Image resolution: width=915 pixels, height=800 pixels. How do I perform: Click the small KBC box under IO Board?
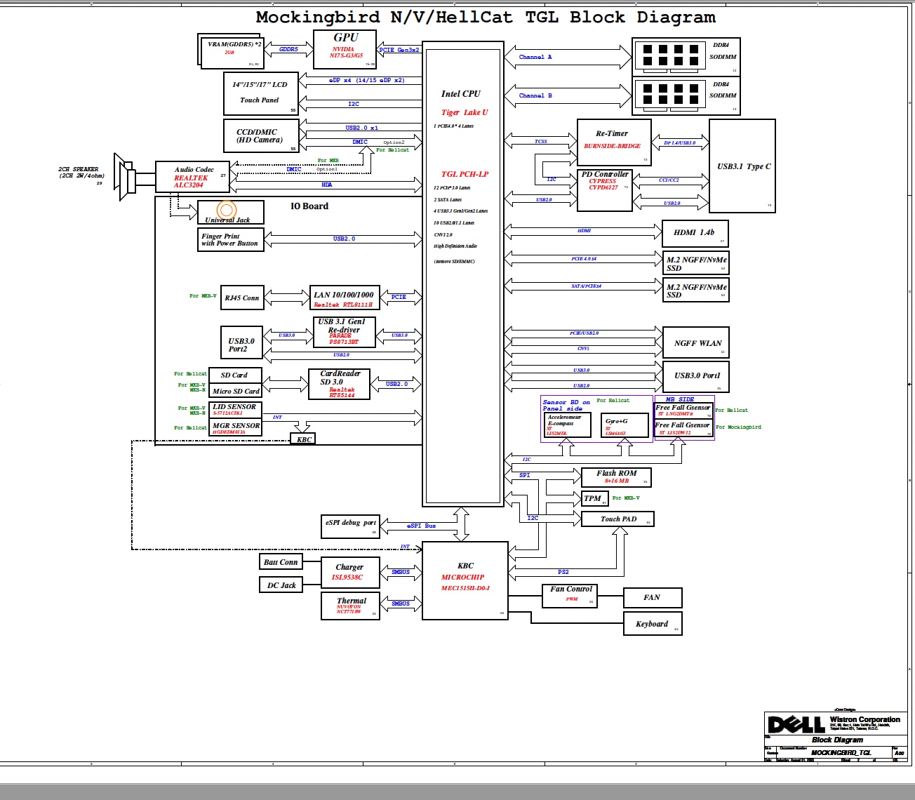coord(303,439)
